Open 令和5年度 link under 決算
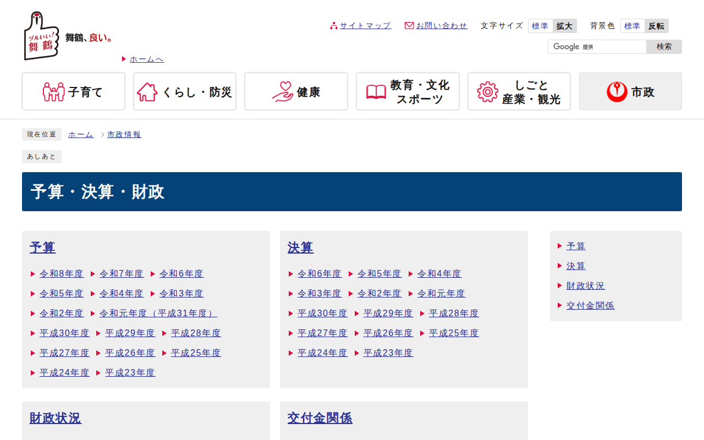Viewport: 704px width, 440px height. [x=380, y=273]
